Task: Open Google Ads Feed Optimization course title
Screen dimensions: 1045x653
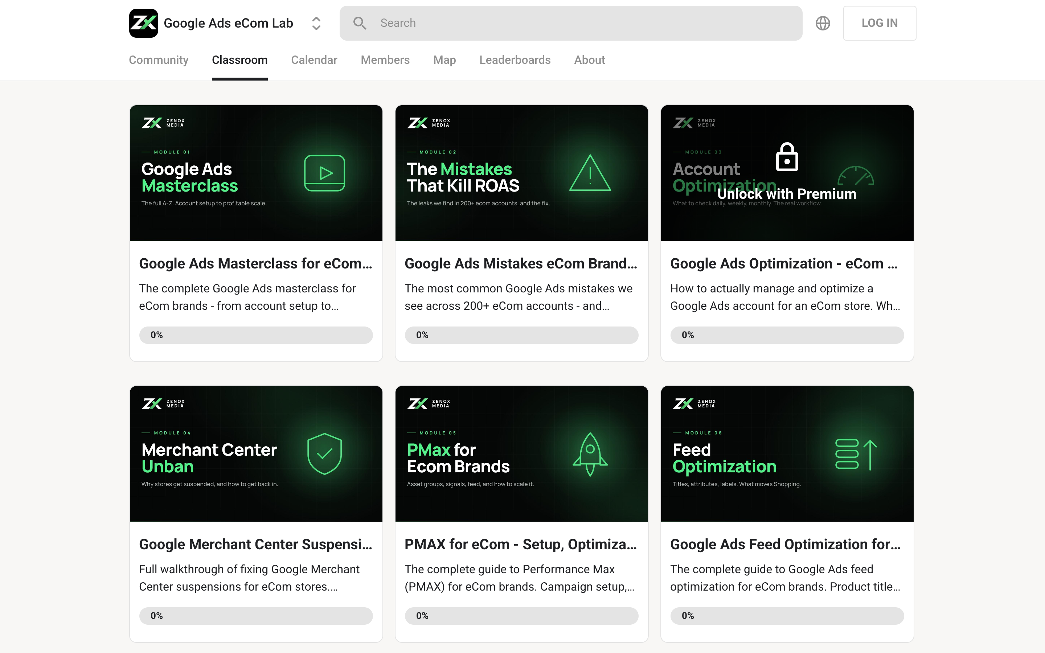Action: [x=786, y=544]
